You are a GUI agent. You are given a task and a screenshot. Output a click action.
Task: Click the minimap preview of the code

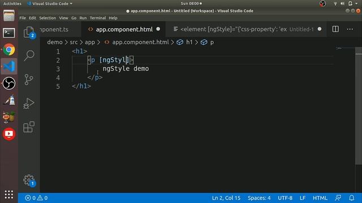click(339, 48)
